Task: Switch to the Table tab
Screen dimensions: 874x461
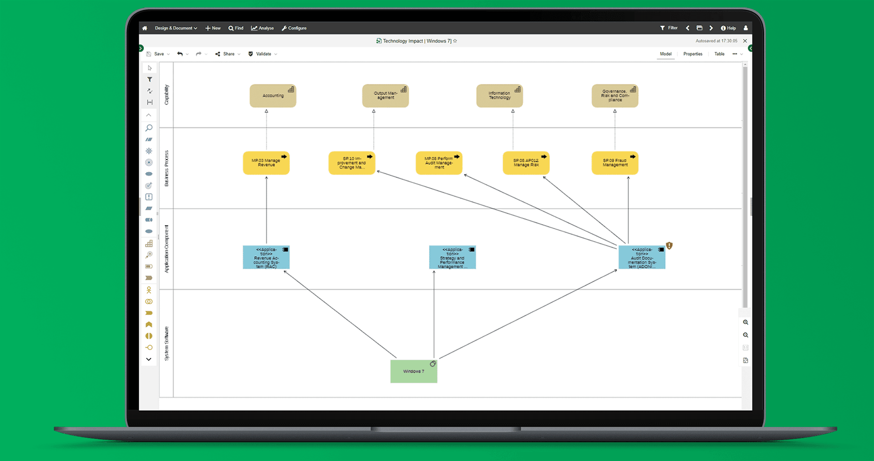Action: tap(719, 54)
